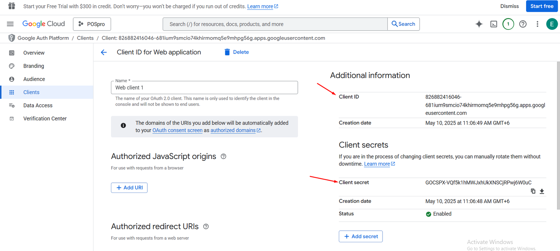Open the notifications badge showing 1
560x251 pixels.
[x=508, y=24]
